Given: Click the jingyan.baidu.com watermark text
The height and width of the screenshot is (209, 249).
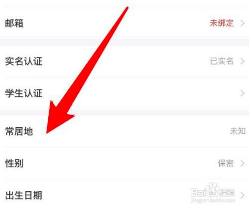Looking at the screenshot, I should coord(213,200).
